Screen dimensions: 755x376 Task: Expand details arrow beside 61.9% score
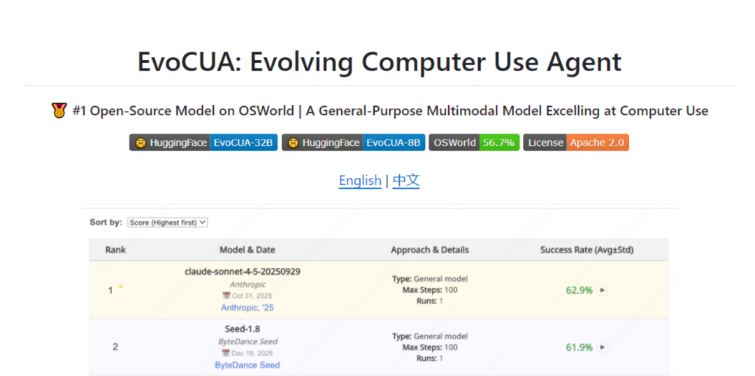603,347
